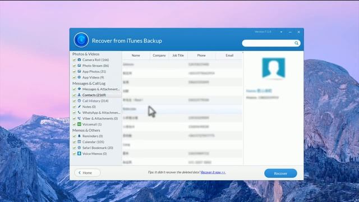This screenshot has width=359, height=202.
Task: Sort by the Name column header
Action: coord(136,56)
